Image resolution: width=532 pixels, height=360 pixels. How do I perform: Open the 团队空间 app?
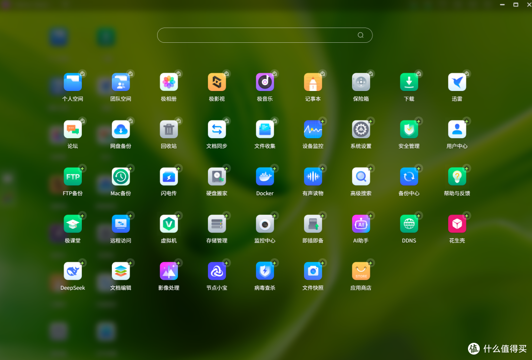pyautogui.click(x=121, y=82)
